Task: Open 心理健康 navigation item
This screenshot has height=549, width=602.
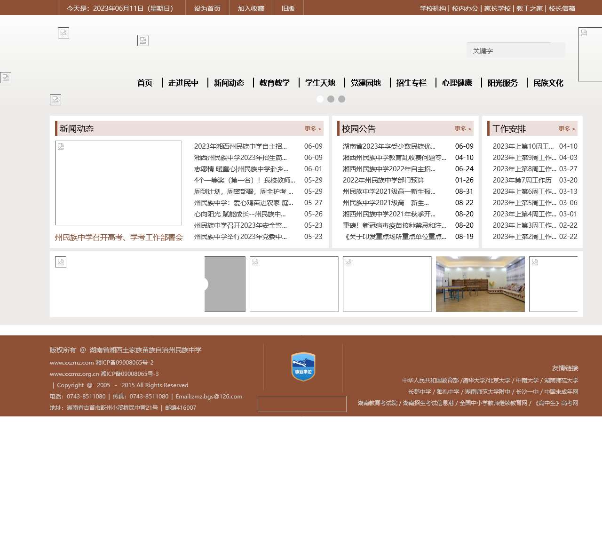Action: tap(457, 83)
